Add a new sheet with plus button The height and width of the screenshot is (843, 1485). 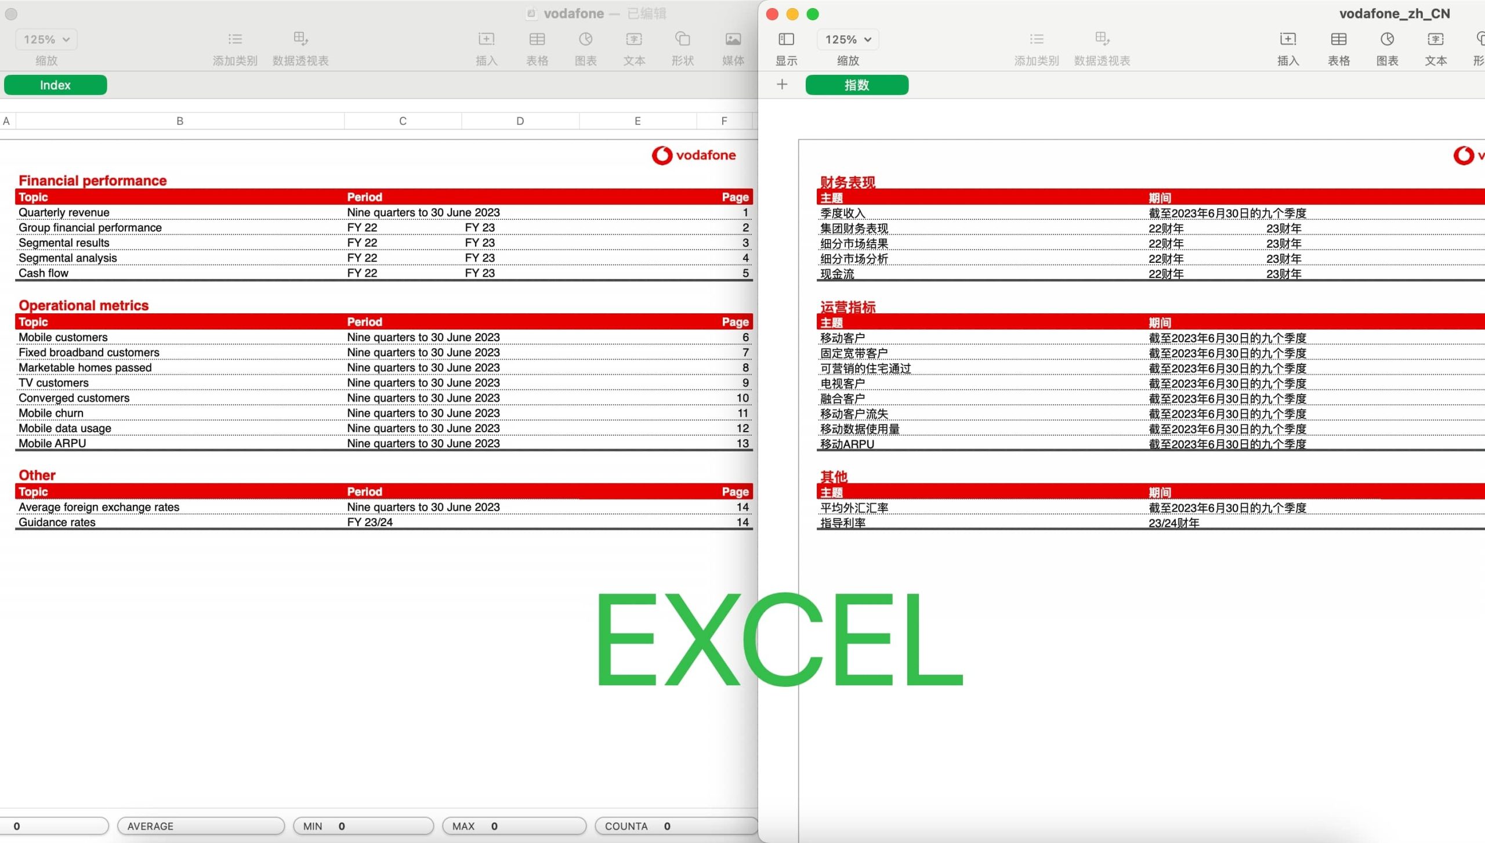pyautogui.click(x=782, y=85)
